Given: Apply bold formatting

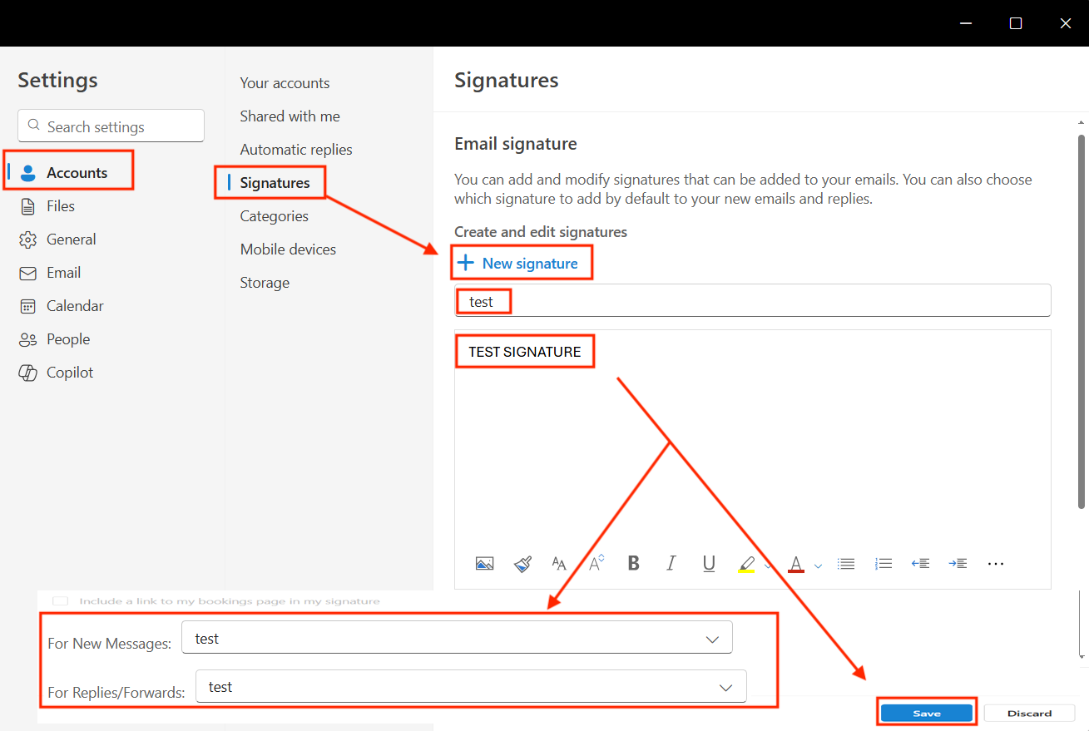Looking at the screenshot, I should (633, 563).
